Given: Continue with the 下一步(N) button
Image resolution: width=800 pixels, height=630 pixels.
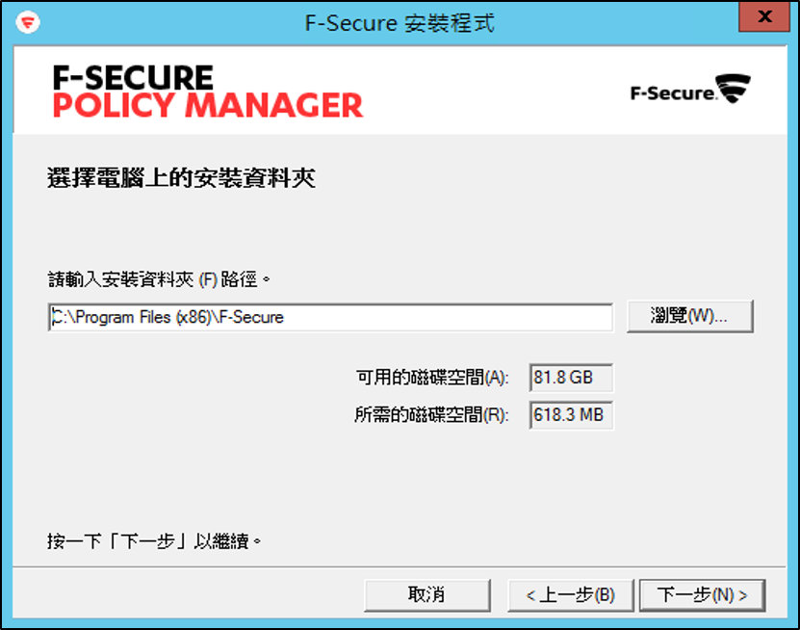Looking at the screenshot, I should point(702,594).
